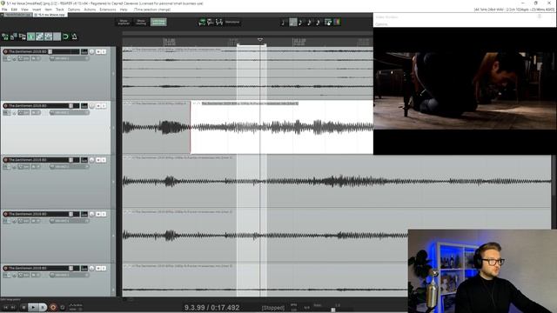
Task: Open input dropdown on fifth track
Action: point(70,275)
